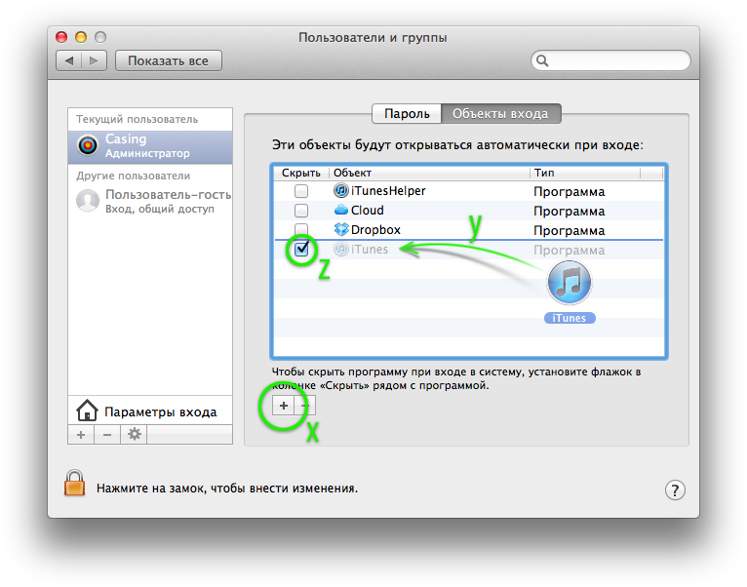Viewport: 747px width, 587px height.
Task: Click Программа type cell for iTunesHelper
Action: [x=569, y=191]
